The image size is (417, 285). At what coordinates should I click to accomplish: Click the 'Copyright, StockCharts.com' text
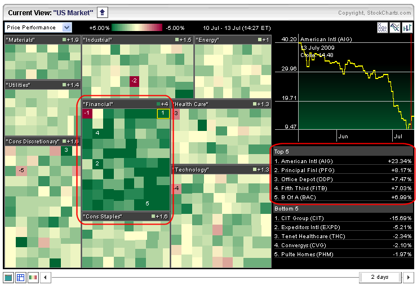(x=374, y=13)
